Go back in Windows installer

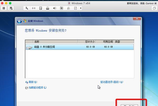pos(19,21)
